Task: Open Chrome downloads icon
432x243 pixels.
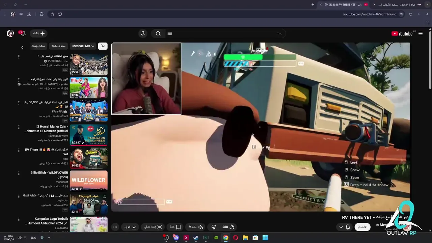Action: 29,14
